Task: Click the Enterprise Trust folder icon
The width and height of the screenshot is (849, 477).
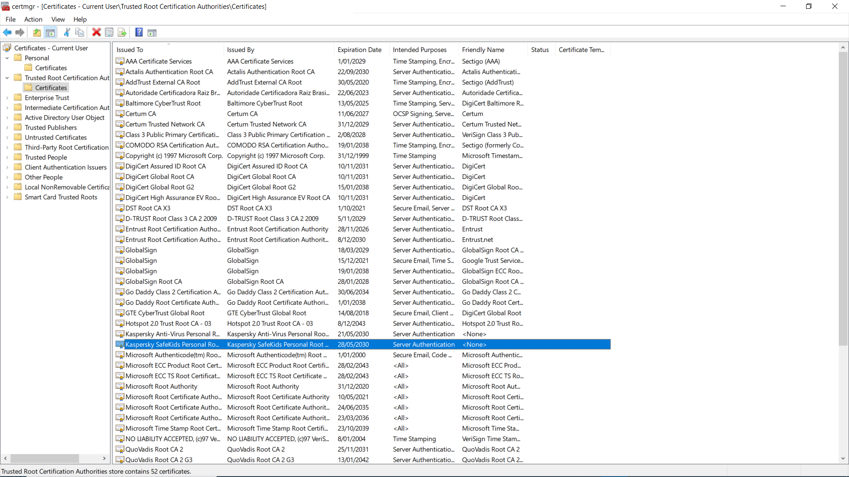Action: tap(18, 98)
